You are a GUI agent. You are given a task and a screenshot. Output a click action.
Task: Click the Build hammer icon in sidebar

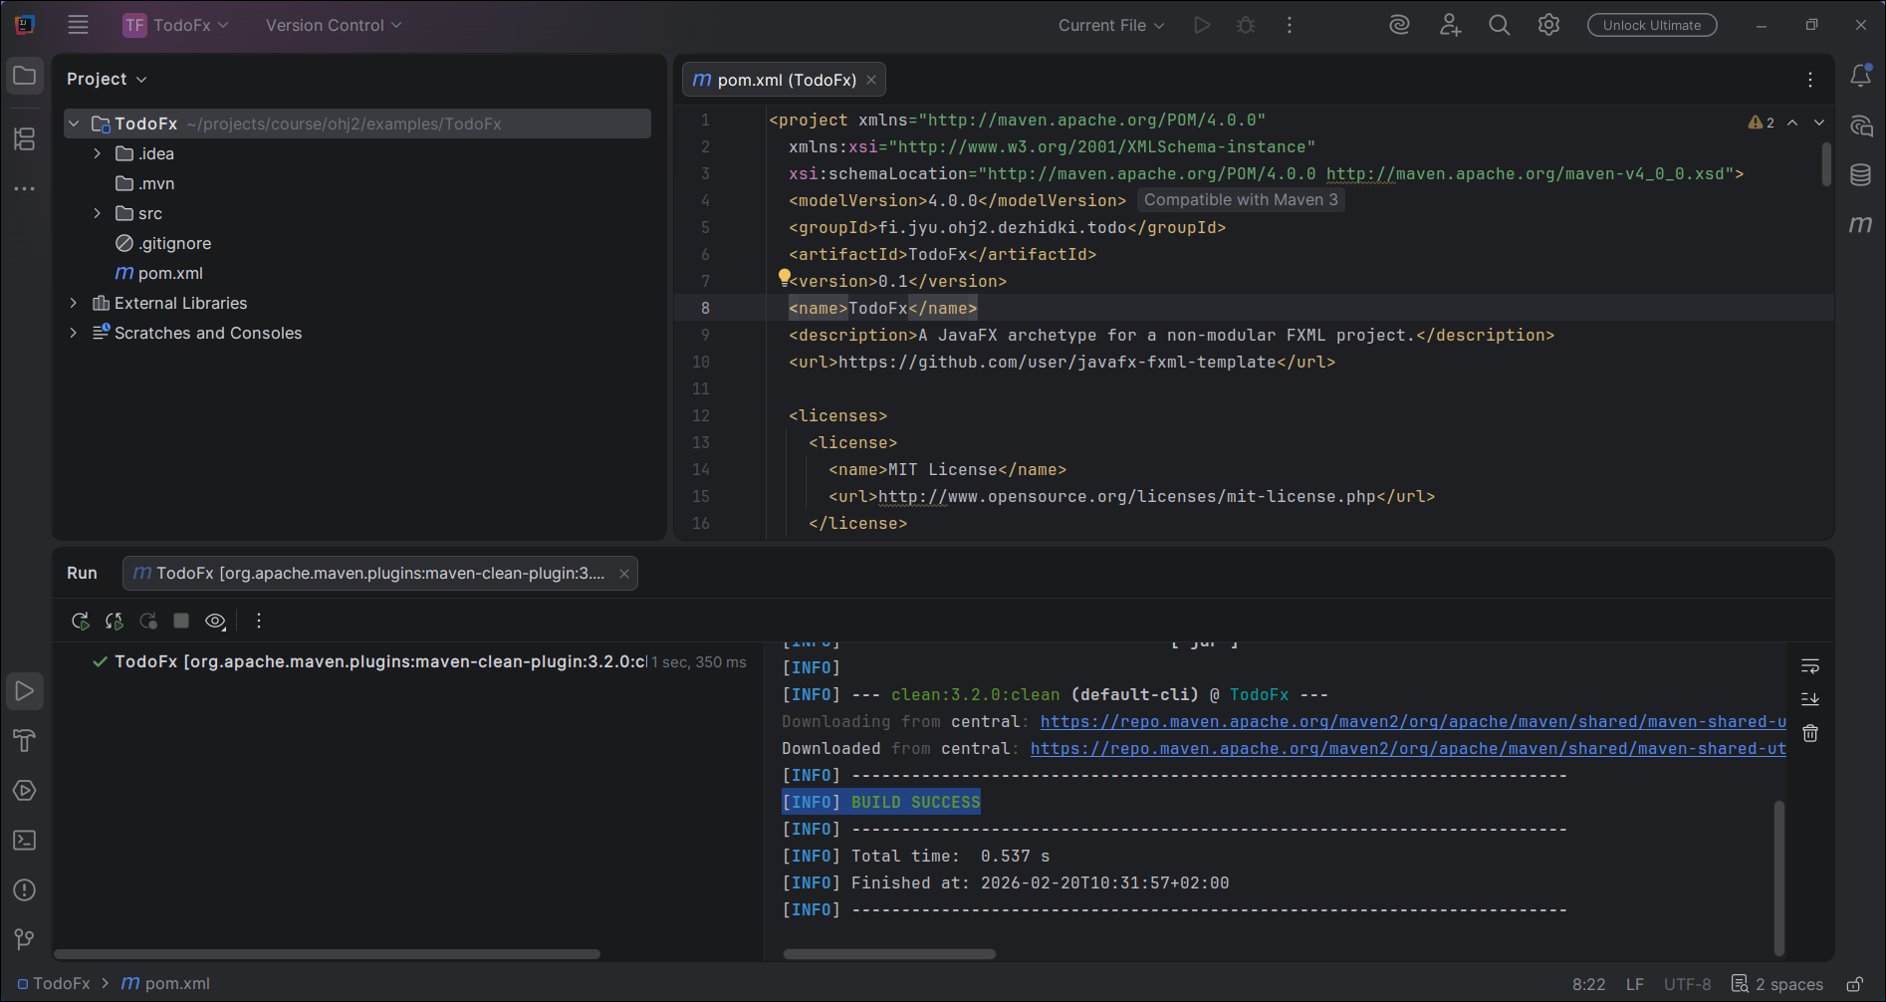pyautogui.click(x=25, y=741)
